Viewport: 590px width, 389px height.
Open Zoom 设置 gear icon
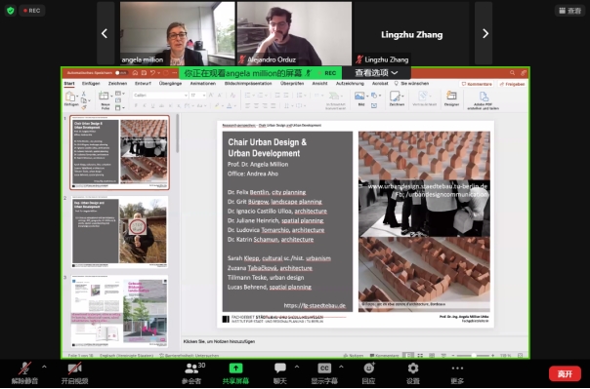click(413, 369)
